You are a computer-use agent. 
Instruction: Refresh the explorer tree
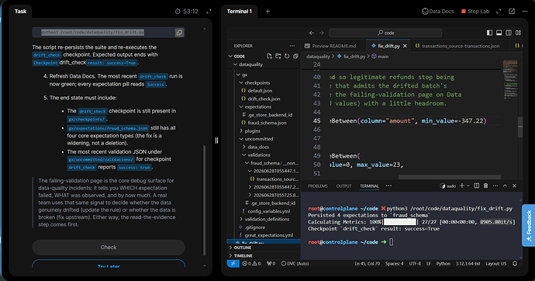(x=287, y=56)
